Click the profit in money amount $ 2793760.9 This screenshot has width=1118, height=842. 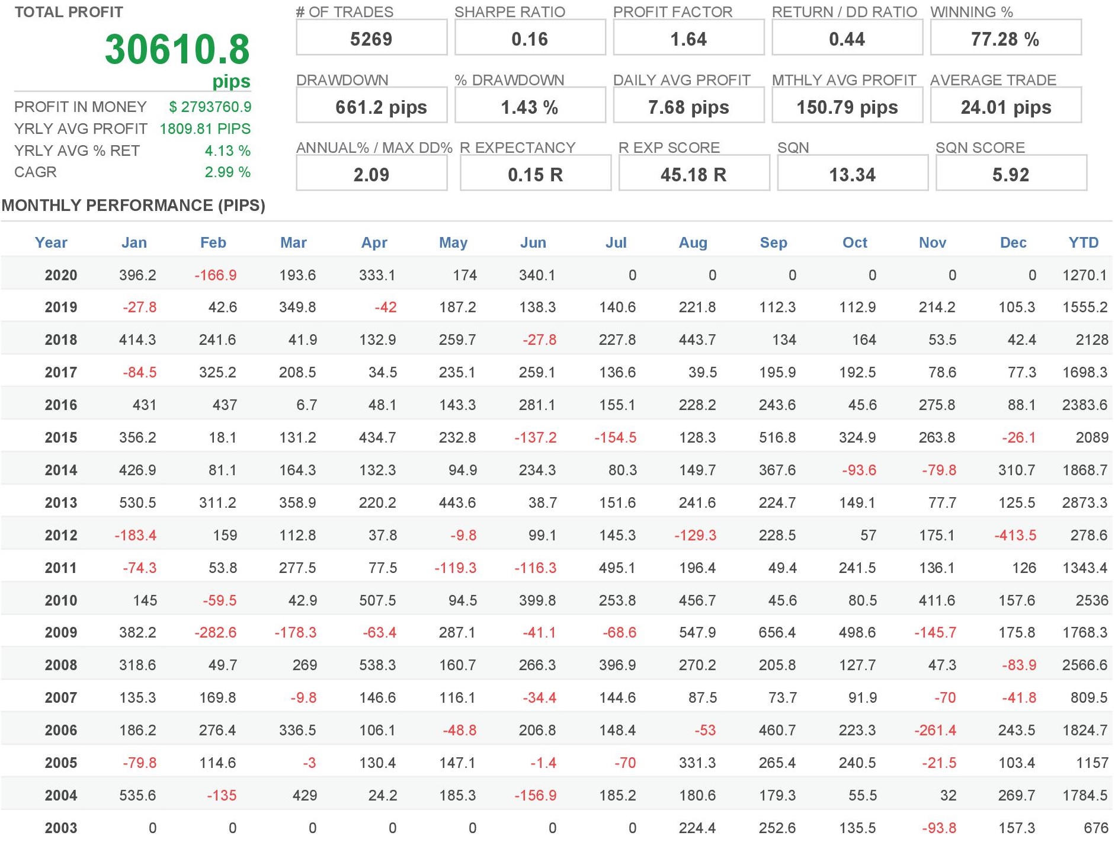click(210, 107)
